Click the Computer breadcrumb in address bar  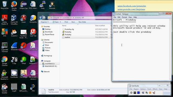click(x=56, y=18)
